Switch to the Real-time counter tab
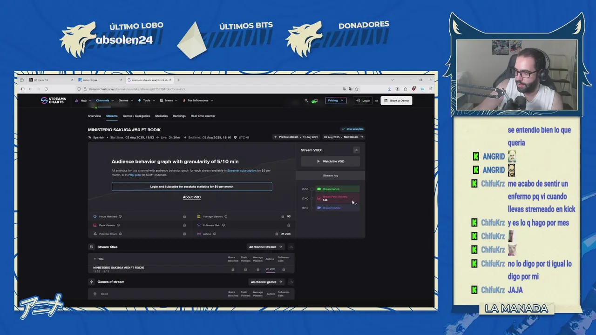This screenshot has height=335, width=596. (x=203, y=116)
